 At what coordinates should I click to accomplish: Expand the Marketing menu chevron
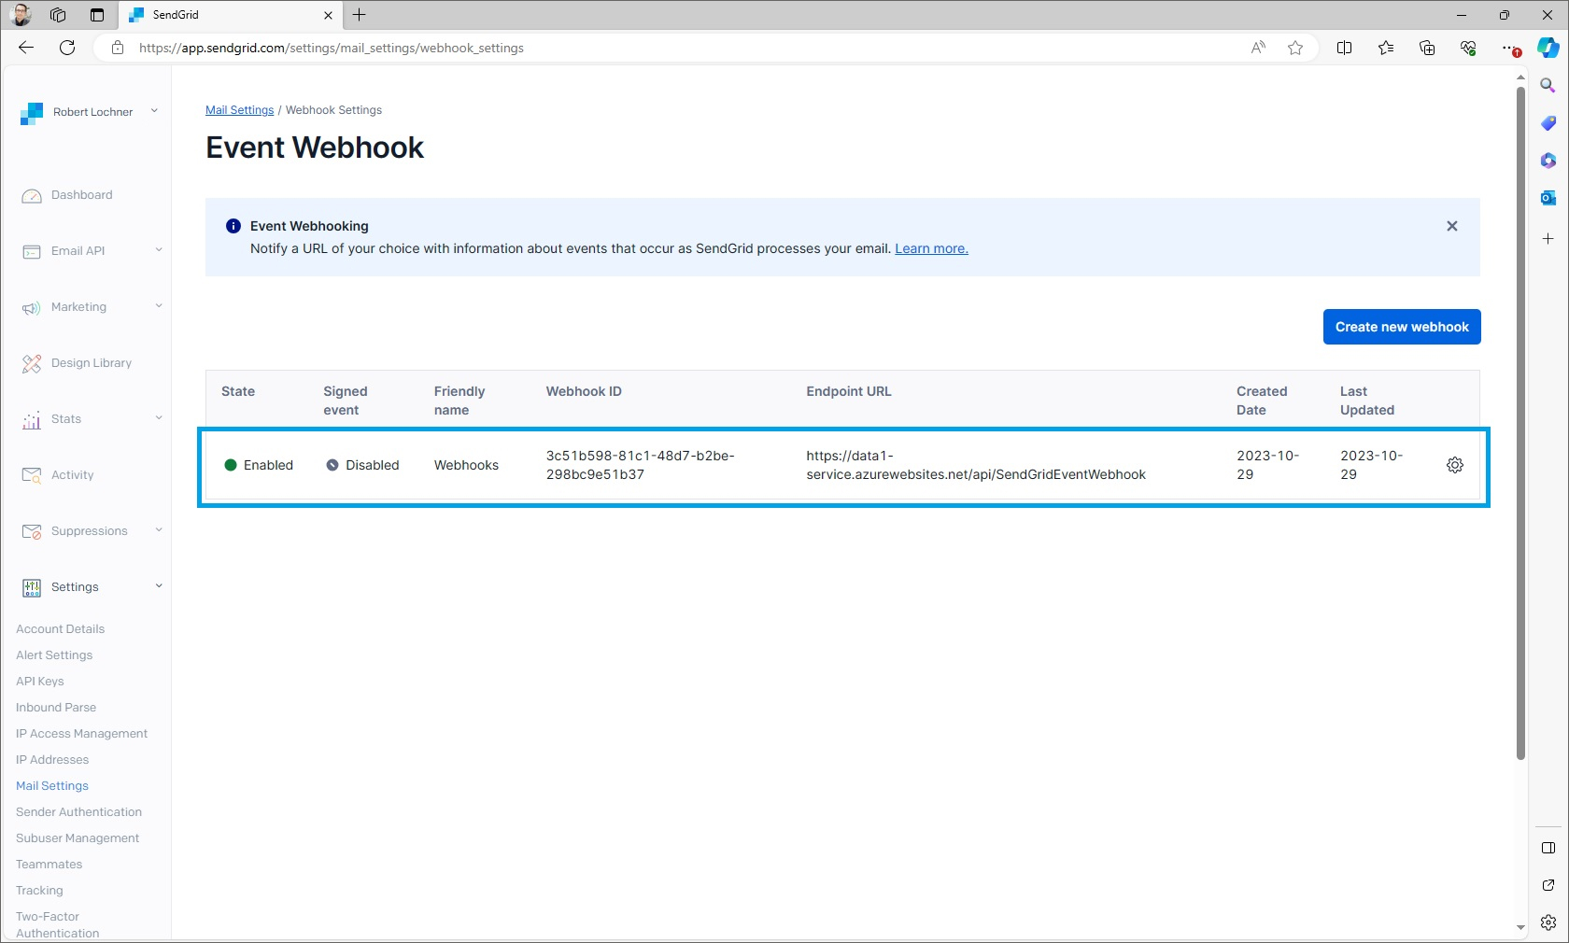click(x=159, y=305)
